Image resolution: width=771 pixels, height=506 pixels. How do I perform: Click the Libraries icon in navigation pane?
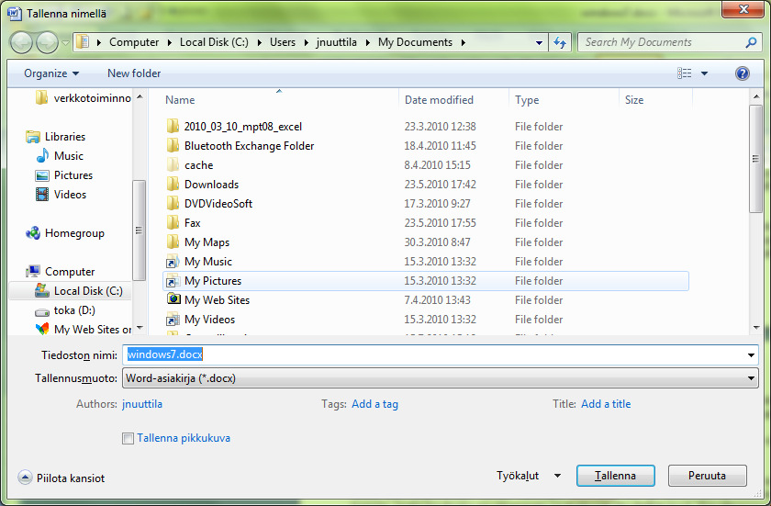point(33,137)
